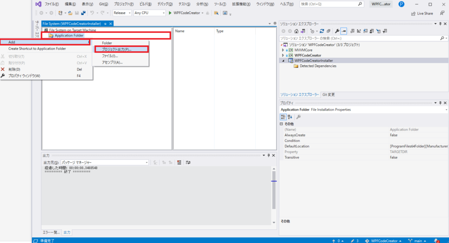Toggle Preview Selected Items icon
Viewport: 449px width, 243px height.
(344, 31)
